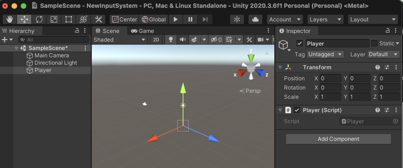
Task: Select the Rect Transform tool
Action: [68, 19]
